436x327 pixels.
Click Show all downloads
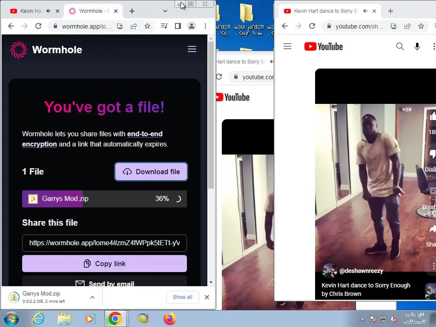pos(182,297)
